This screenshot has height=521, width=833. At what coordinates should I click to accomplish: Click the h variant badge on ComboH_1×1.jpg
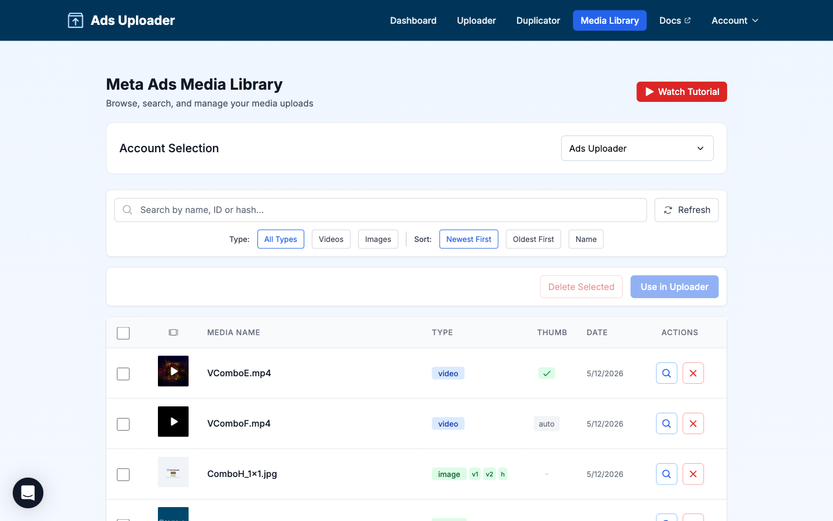click(503, 474)
